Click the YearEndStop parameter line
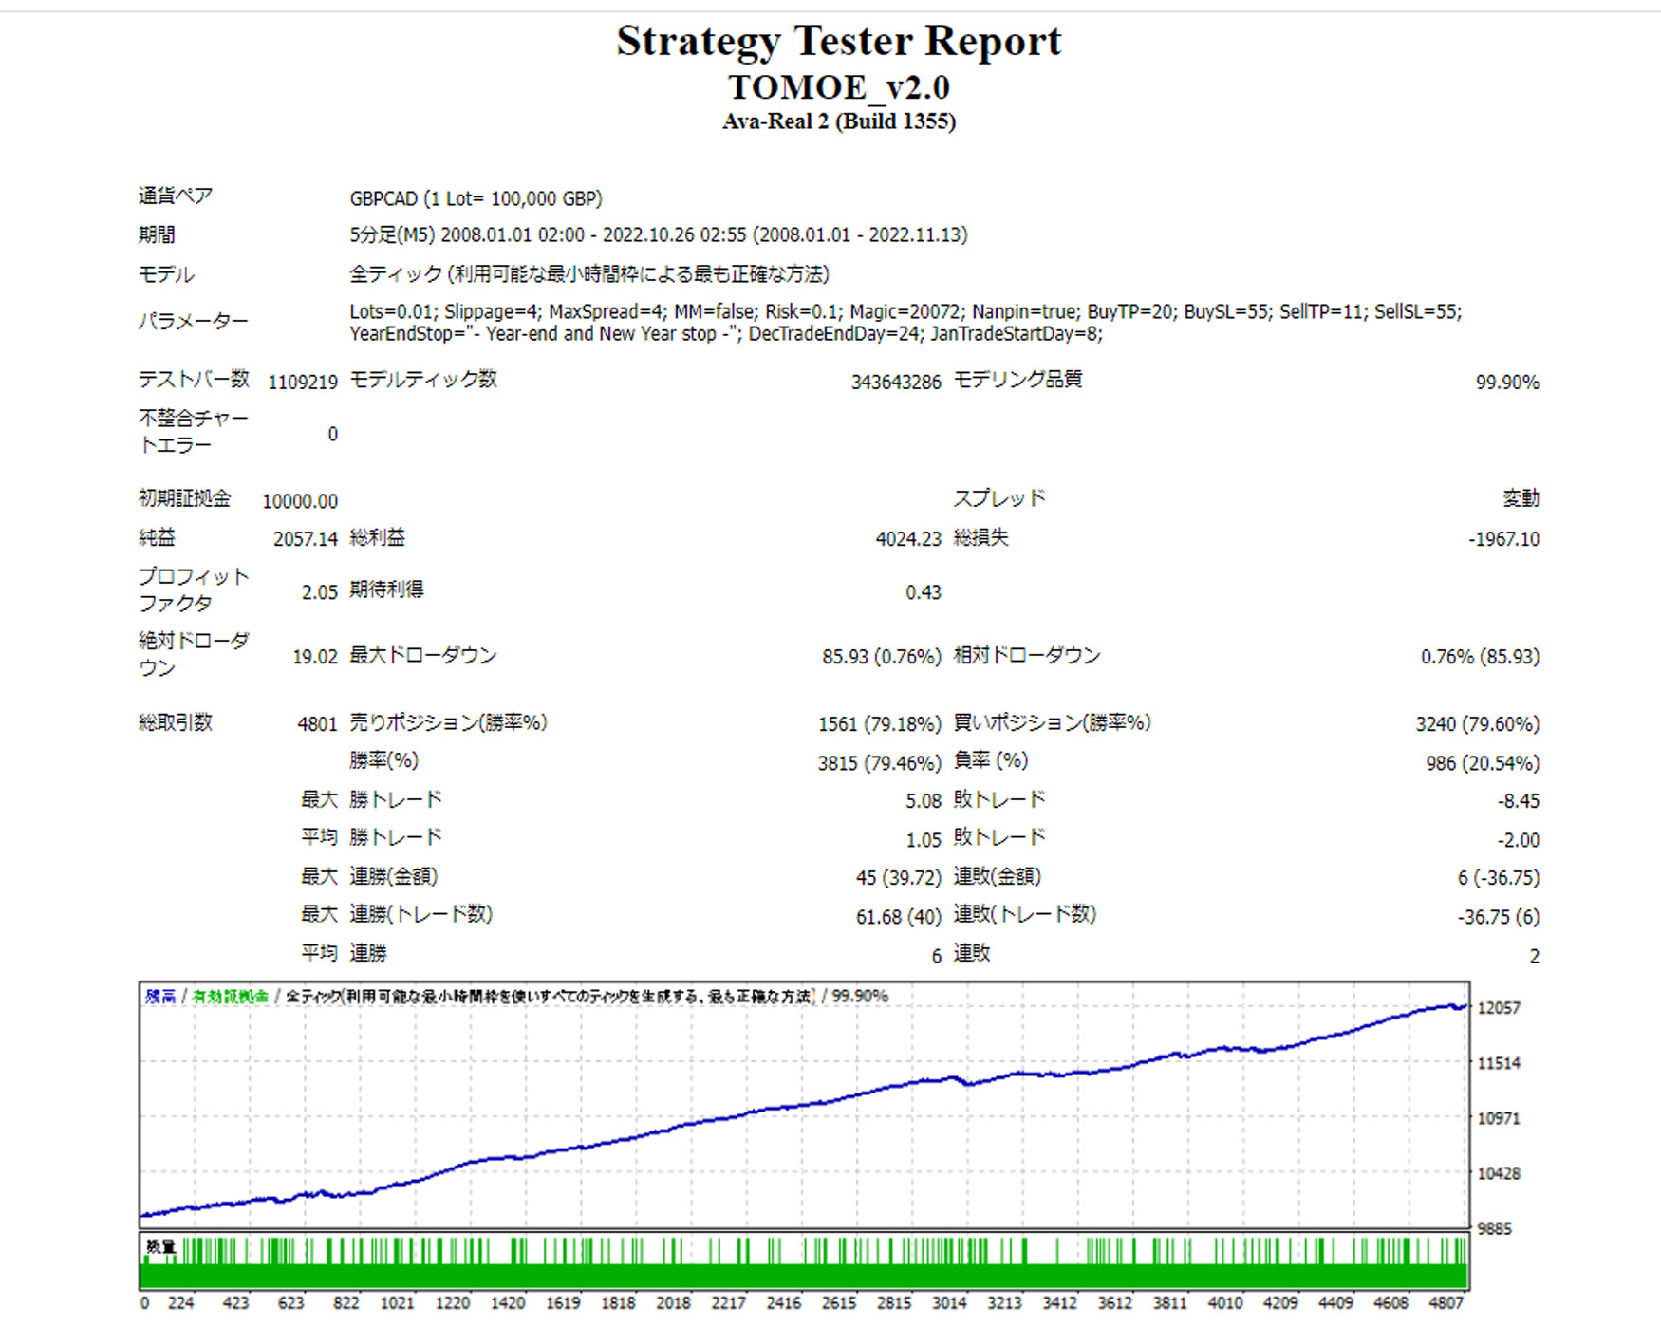1661x1327 pixels. coord(726,334)
